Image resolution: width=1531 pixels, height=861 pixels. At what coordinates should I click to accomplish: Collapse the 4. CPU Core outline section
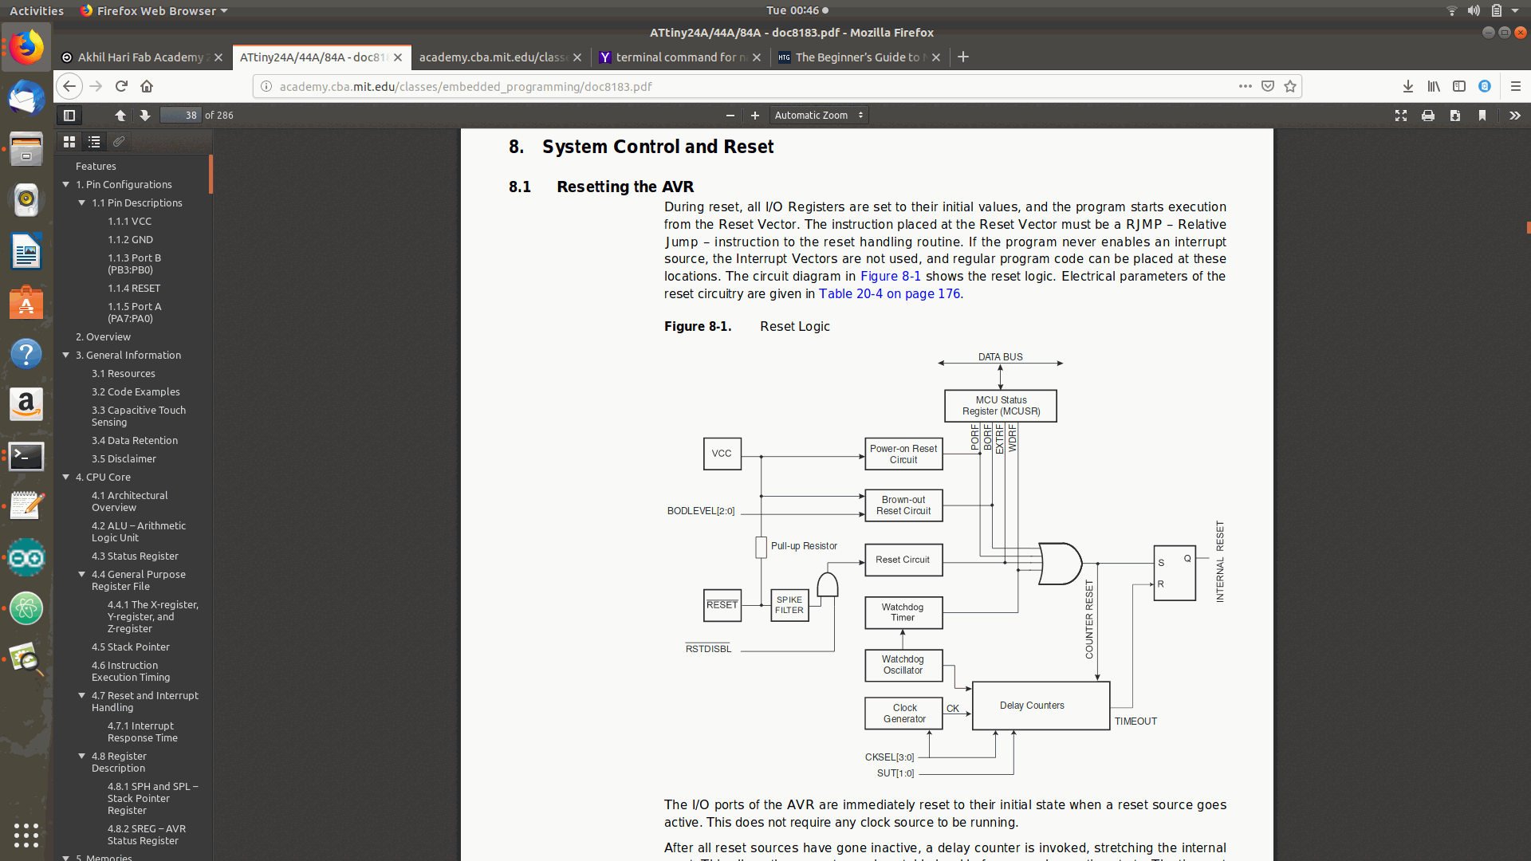pos(66,477)
